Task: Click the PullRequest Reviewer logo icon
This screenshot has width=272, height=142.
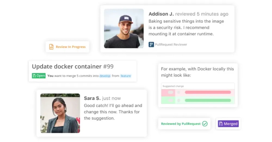Action: pos(151,44)
